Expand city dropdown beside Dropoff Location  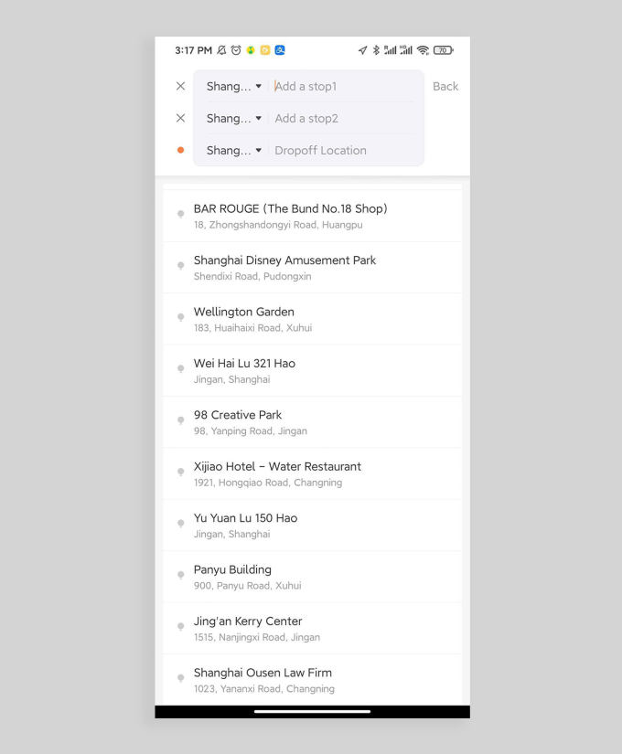(233, 150)
